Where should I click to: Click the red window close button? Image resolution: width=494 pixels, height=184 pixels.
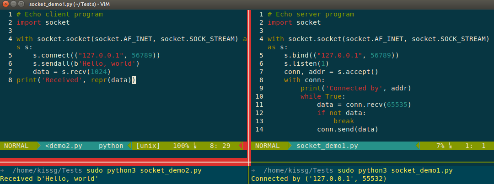click(5, 4)
